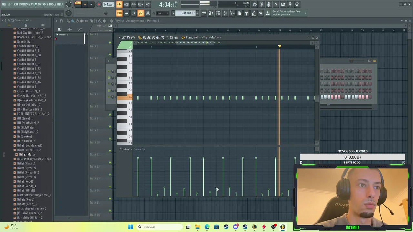Click the Get all future updates free banner

coord(288,13)
